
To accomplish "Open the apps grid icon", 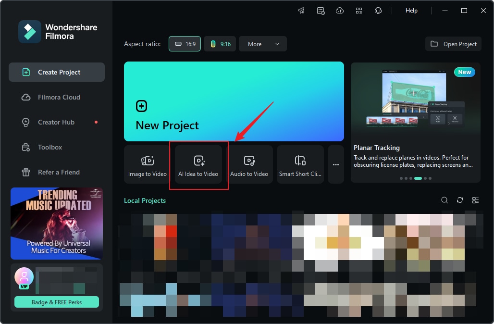I will point(359,11).
